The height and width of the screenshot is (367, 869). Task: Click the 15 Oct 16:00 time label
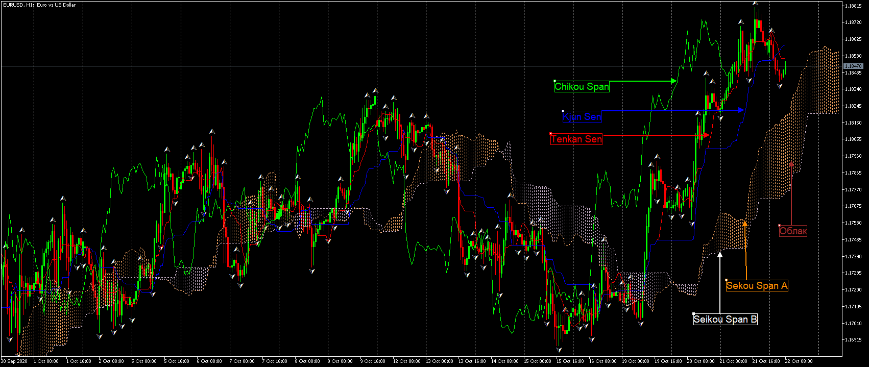(x=570, y=361)
